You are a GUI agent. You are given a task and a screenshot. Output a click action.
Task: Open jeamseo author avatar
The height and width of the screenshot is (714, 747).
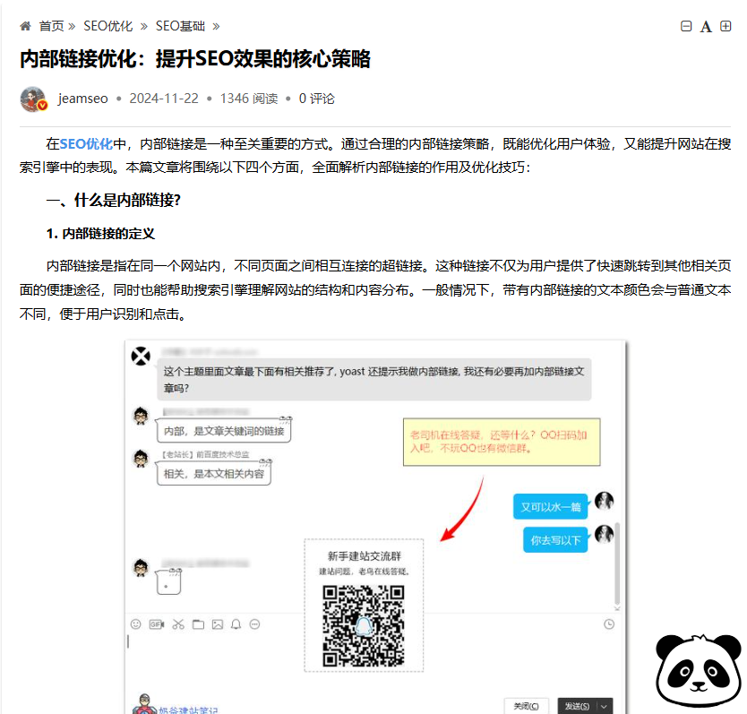coord(33,99)
